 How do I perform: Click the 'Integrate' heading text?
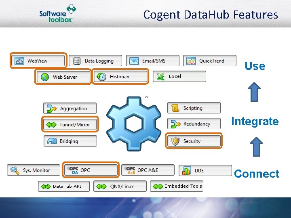coord(255,122)
